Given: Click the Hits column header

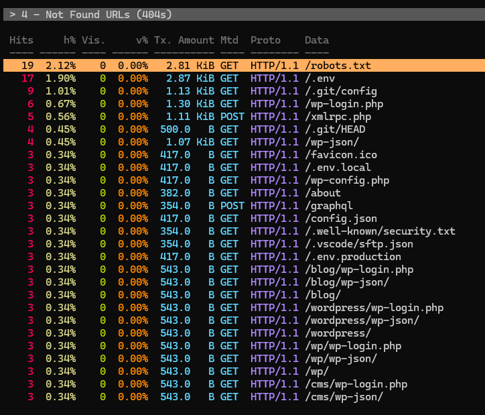Looking at the screenshot, I should pyautogui.click(x=21, y=40).
